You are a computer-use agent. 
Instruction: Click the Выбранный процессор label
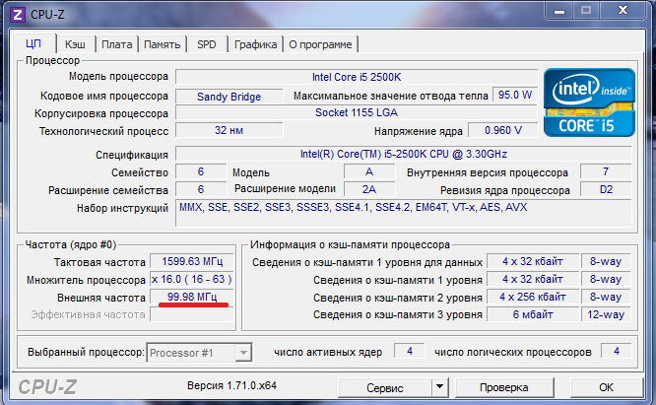pyautogui.click(x=86, y=352)
